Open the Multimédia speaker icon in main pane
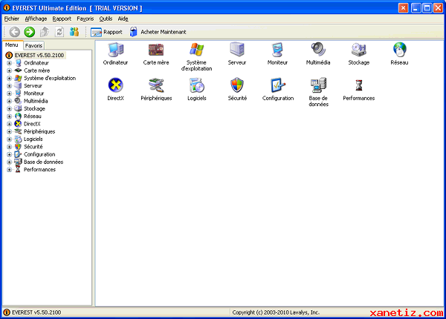 (x=318, y=50)
